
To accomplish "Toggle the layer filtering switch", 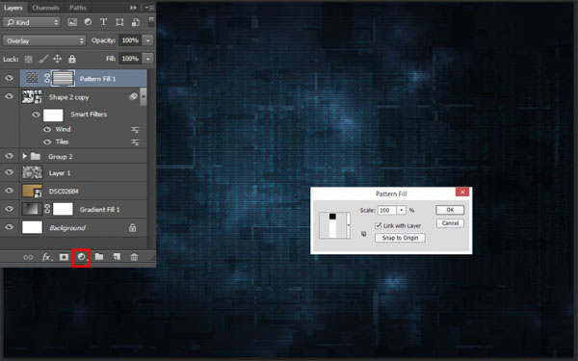I will tap(151, 22).
